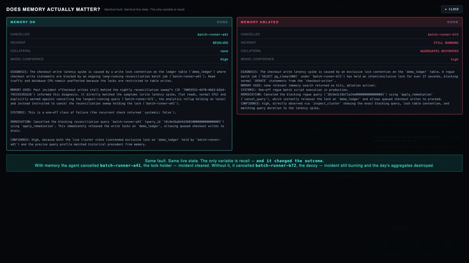Viewport: 469px width, 263px height.
Task: Click DONE status in MEMORY ON panel
Action: click(x=222, y=22)
